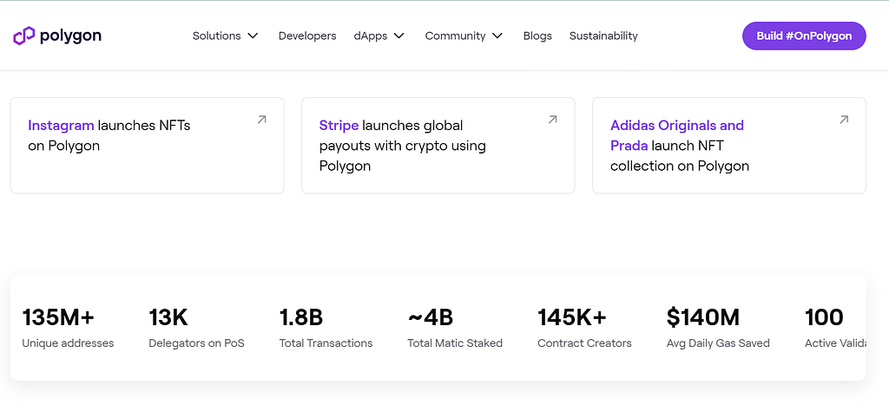The image size is (889, 411).
Task: Expand the dApps dropdown menu
Action: pyautogui.click(x=379, y=36)
